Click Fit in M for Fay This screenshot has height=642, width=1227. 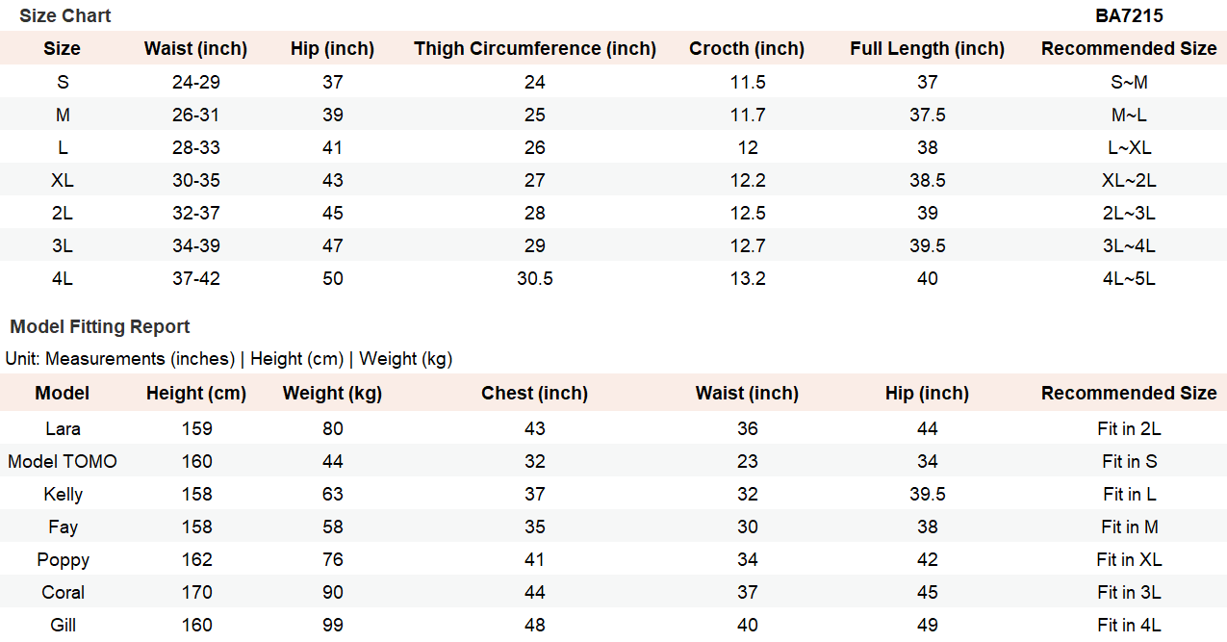(1129, 526)
